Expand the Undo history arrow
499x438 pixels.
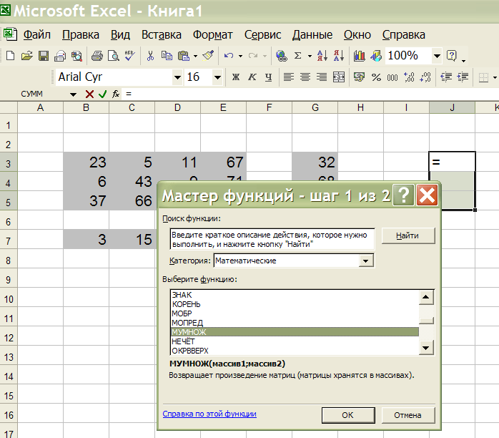241,57
